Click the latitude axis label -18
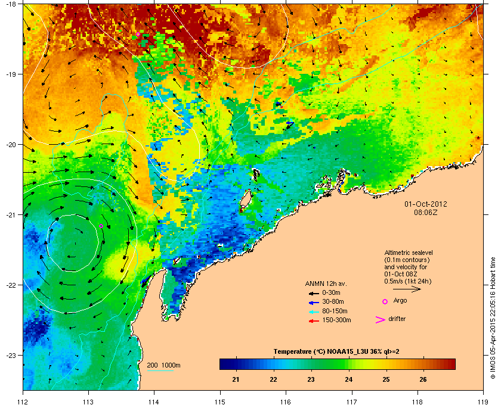 [11, 4]
